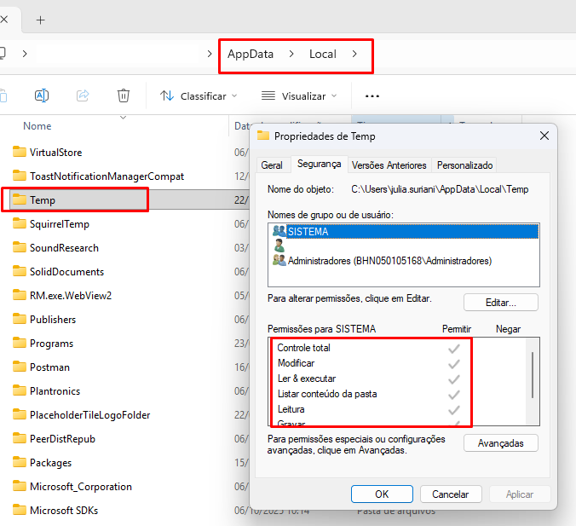Confirm the dialog with OK
Image resolution: width=576 pixels, height=526 pixels.
coord(382,494)
